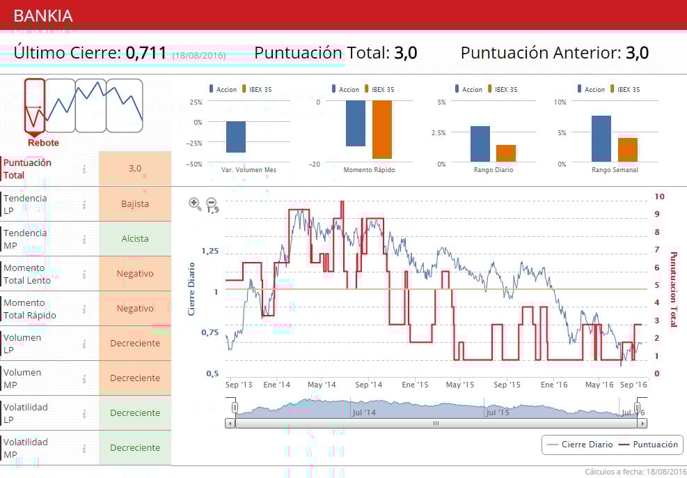This screenshot has width=687, height=478.
Task: Toggle Accion legend in Momento Rápido chart
Action: point(346,89)
